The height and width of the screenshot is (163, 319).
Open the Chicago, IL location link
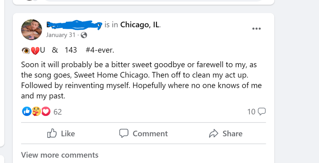(x=140, y=25)
